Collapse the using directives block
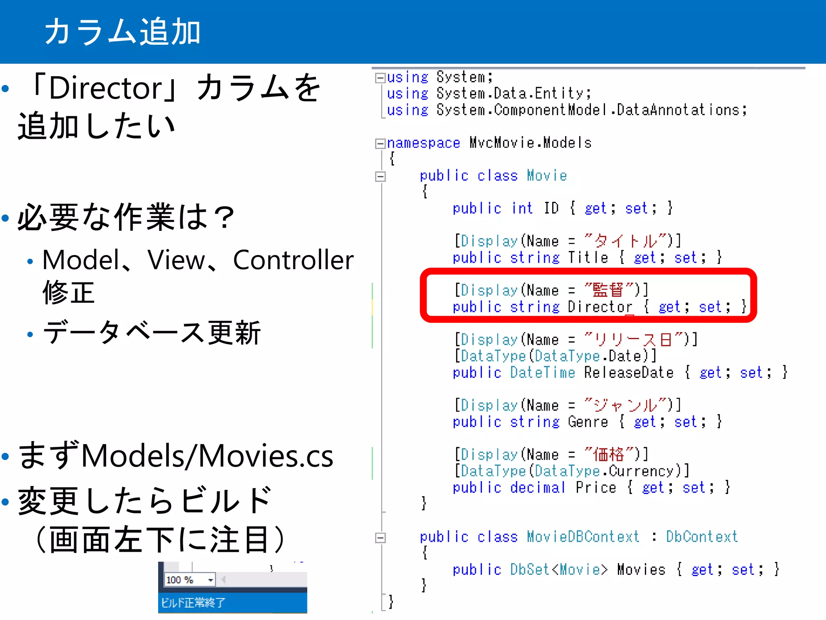The width and height of the screenshot is (826, 620). (380, 77)
